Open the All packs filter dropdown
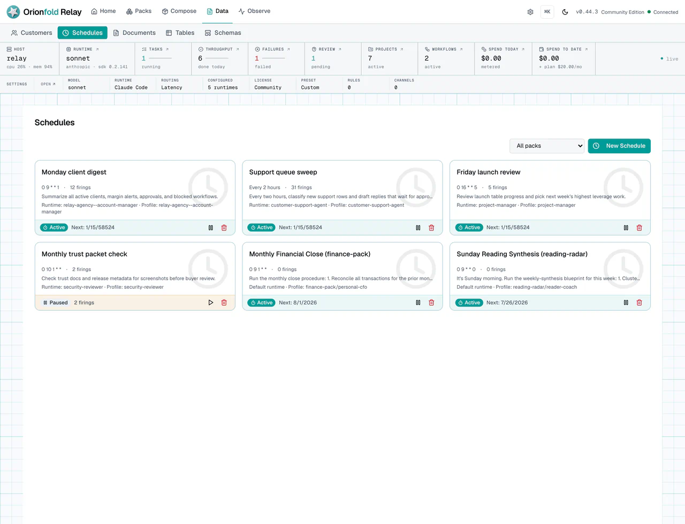This screenshot has width=685, height=524. coord(547,146)
